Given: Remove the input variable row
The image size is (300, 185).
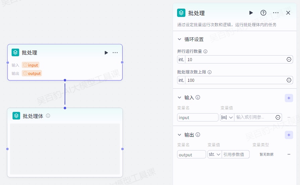Looking at the screenshot, I should pyautogui.click(x=289, y=117).
